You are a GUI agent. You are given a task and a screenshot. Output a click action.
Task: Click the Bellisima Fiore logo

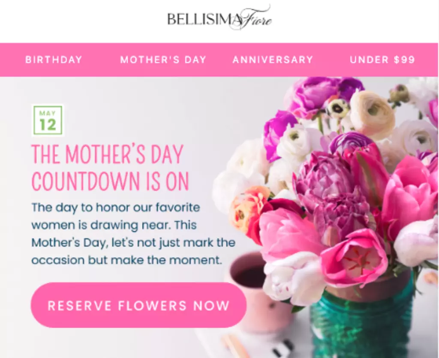219,19
